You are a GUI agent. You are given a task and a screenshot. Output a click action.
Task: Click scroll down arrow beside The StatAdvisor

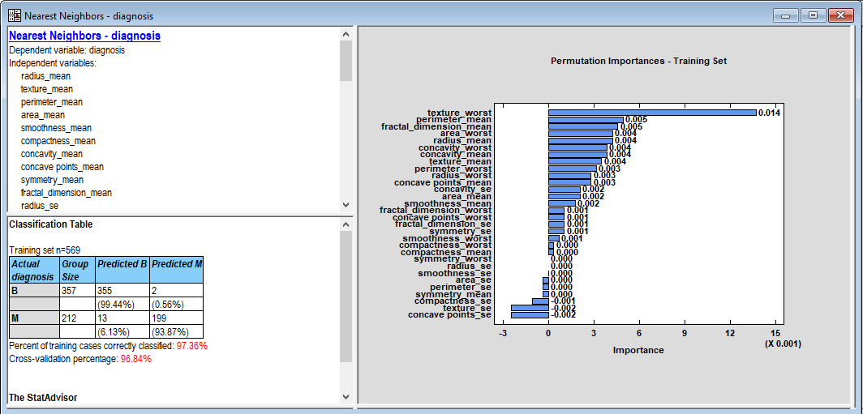coord(346,397)
